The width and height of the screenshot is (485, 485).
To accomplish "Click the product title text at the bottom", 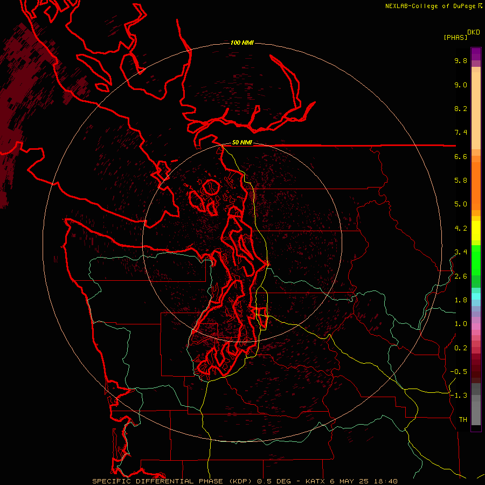I will coord(245,481).
